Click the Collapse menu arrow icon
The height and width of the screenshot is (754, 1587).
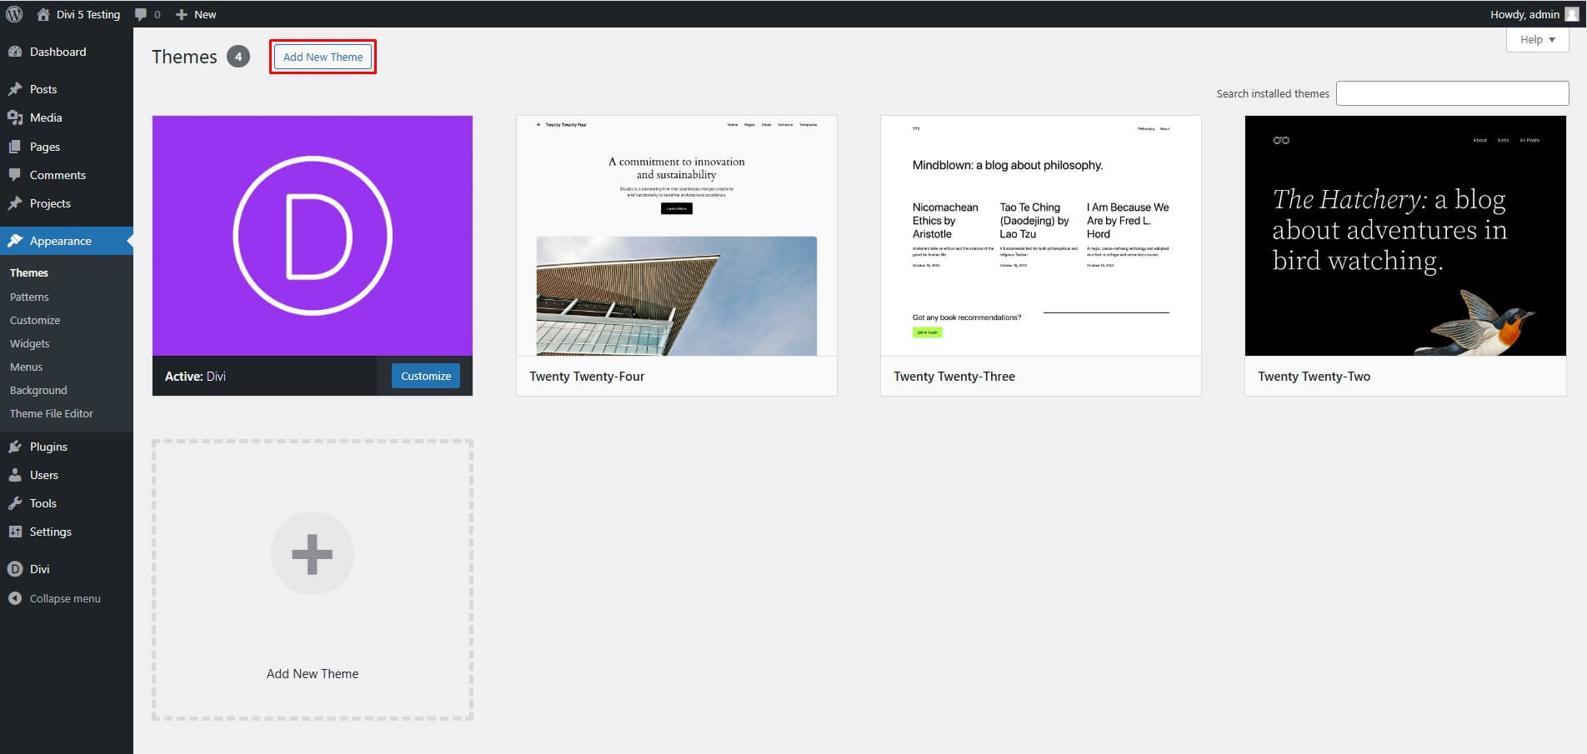click(15, 598)
